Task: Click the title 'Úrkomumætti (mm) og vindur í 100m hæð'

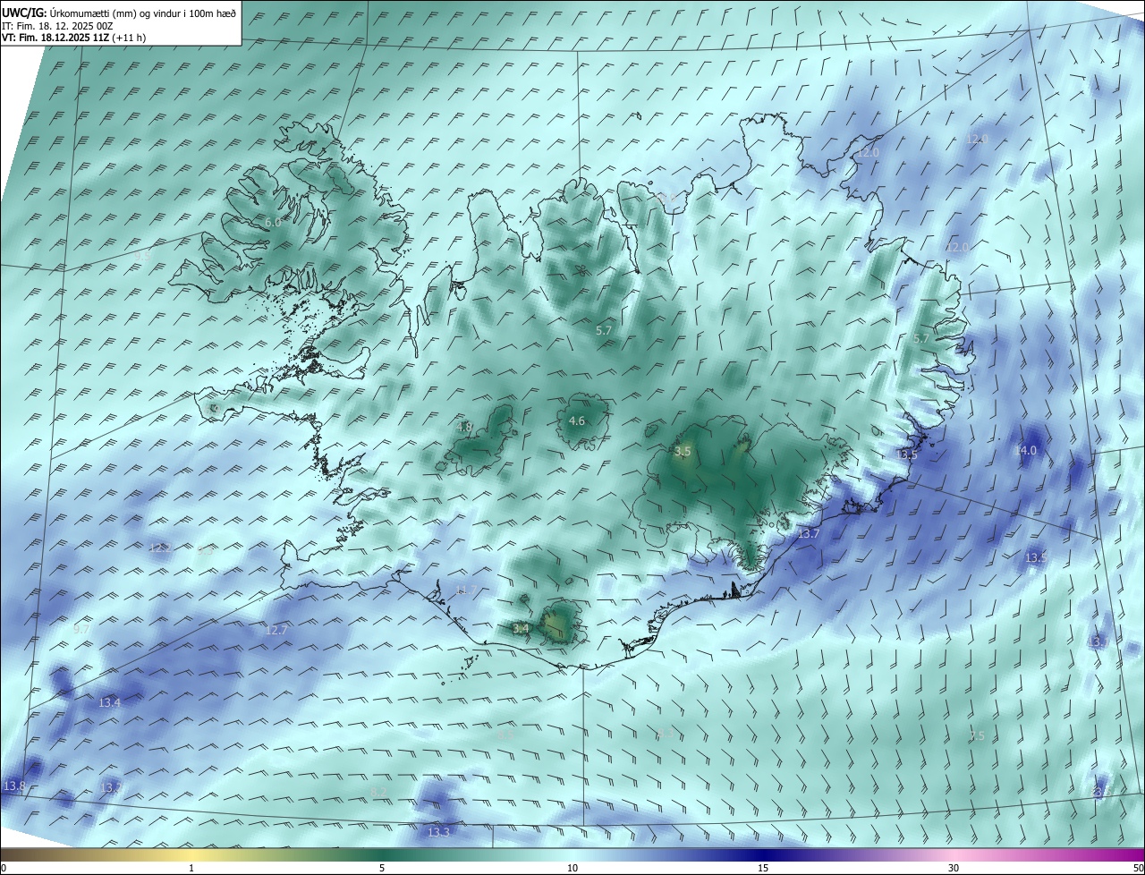Action: (143, 13)
